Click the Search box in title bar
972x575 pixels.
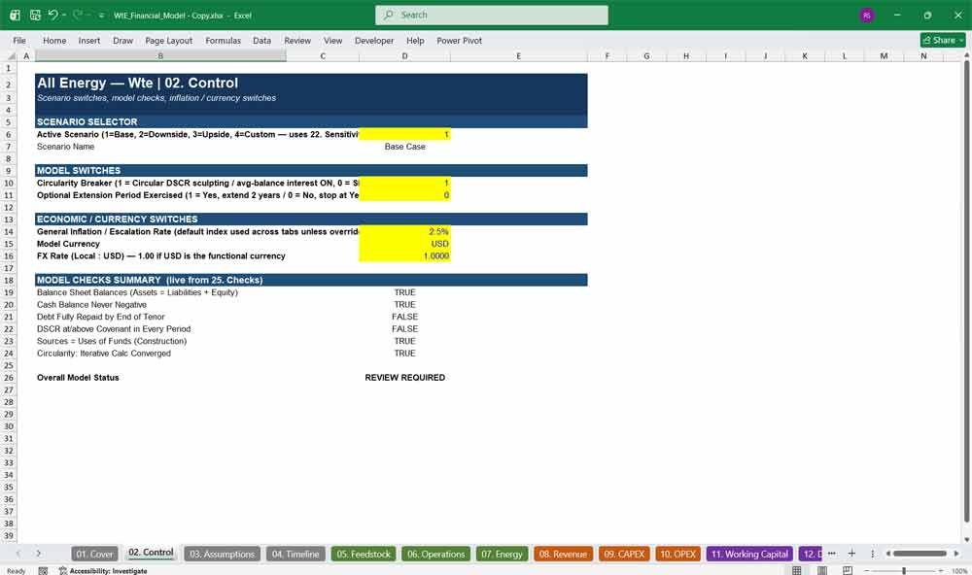tap(492, 15)
